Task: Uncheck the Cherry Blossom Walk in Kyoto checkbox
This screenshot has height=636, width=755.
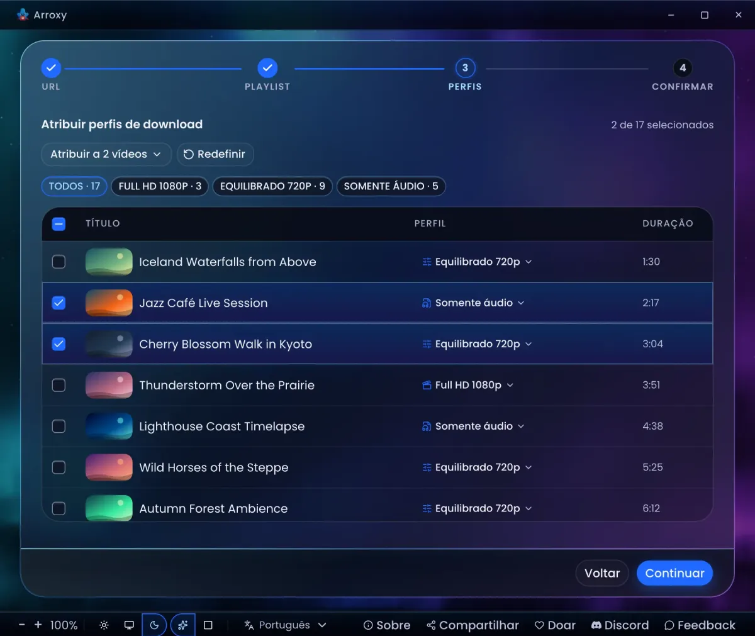Action: [x=59, y=344]
